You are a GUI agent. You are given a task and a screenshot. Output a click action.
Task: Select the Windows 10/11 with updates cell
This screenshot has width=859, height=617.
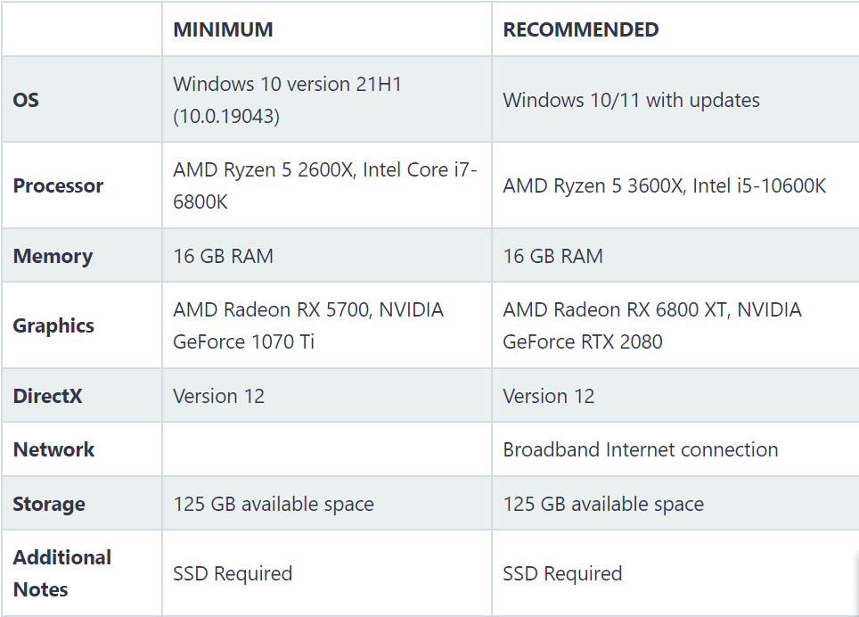pyautogui.click(x=631, y=100)
